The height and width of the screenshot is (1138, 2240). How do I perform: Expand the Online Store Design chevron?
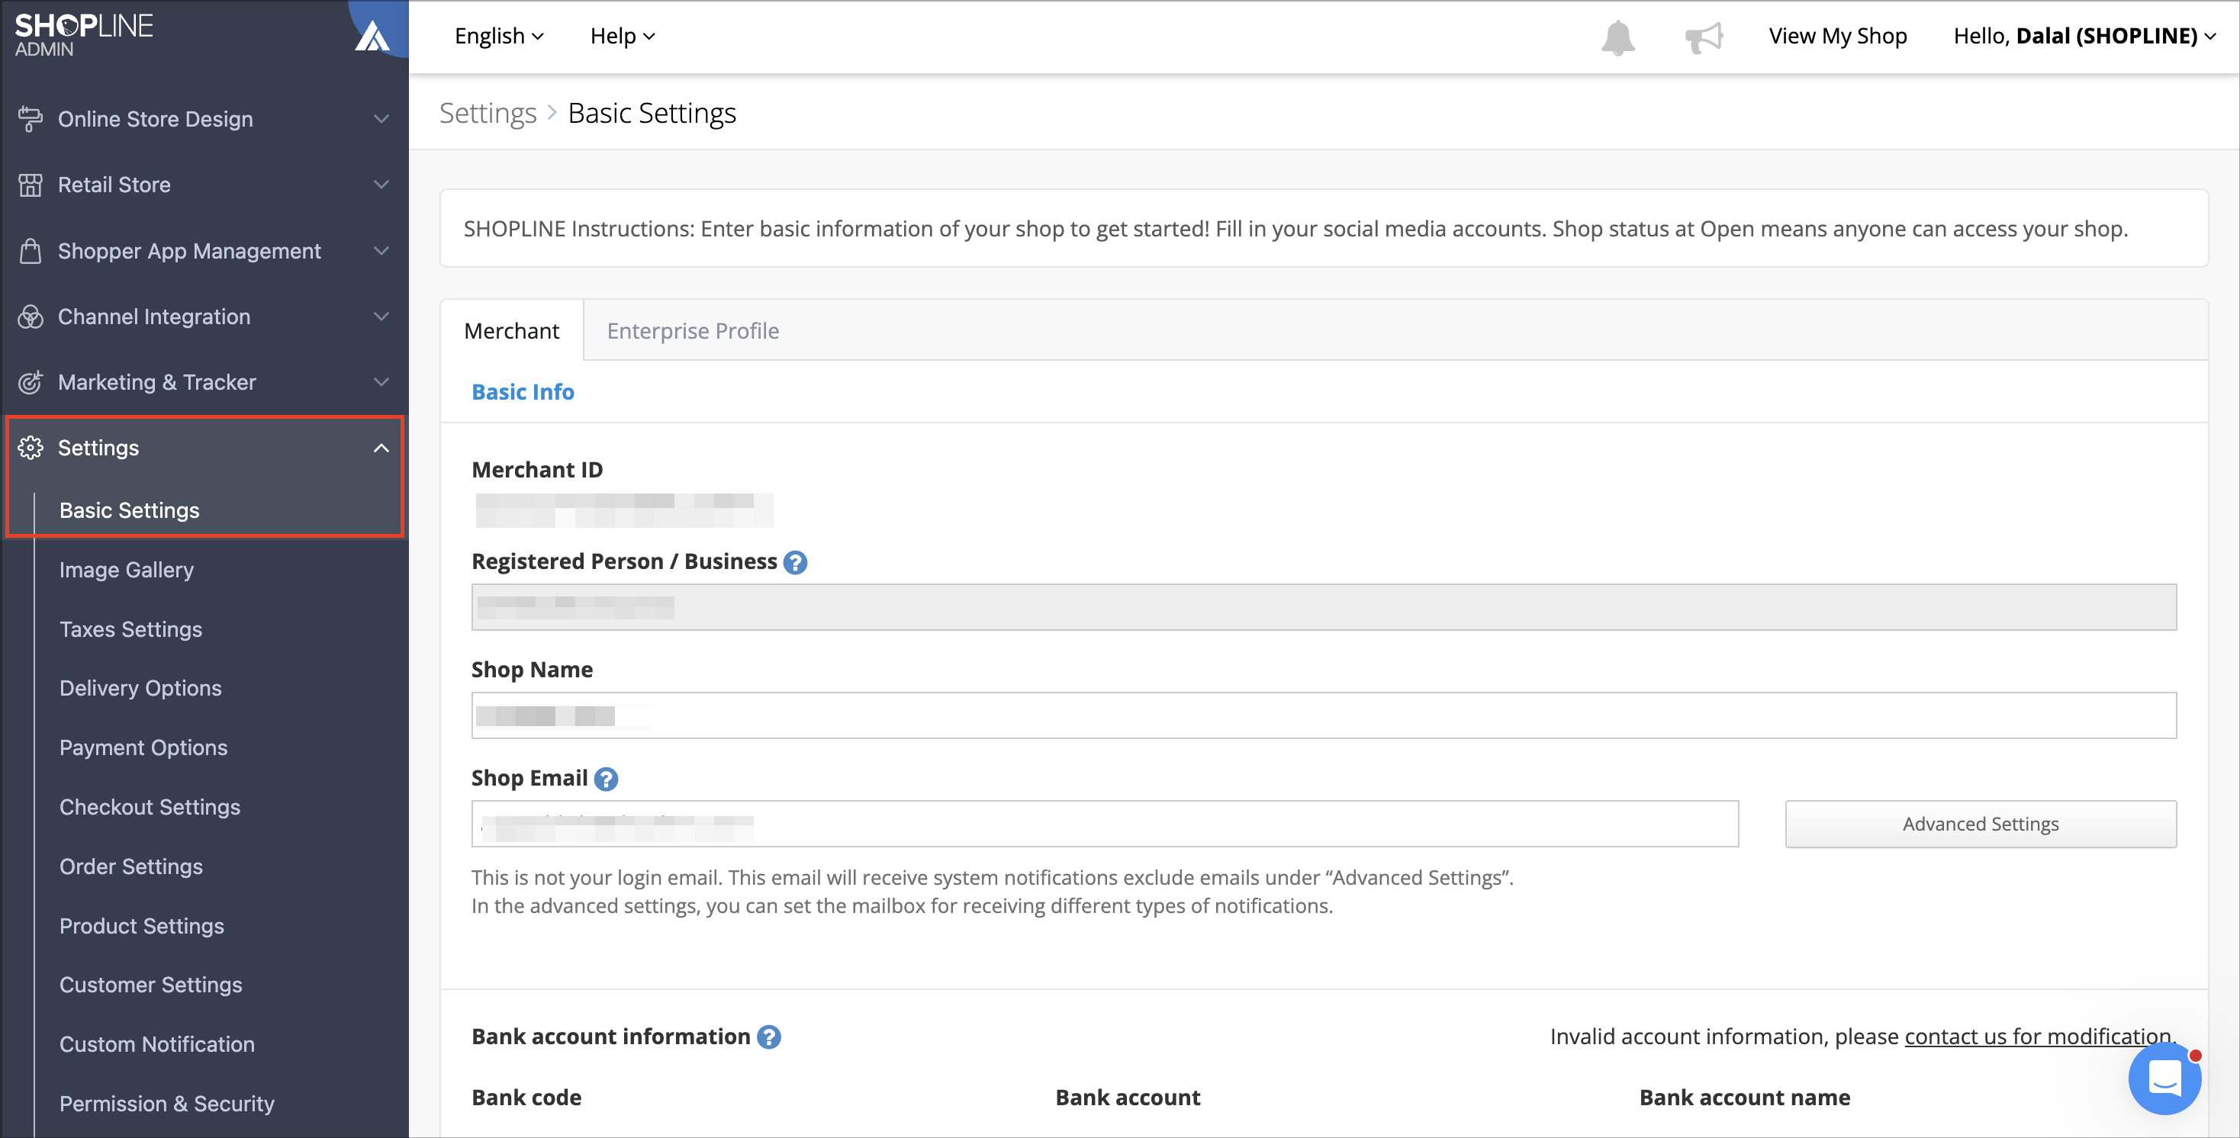(x=381, y=118)
